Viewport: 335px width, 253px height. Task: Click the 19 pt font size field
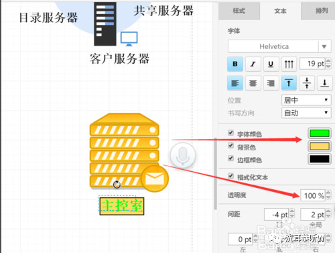pos(313,64)
